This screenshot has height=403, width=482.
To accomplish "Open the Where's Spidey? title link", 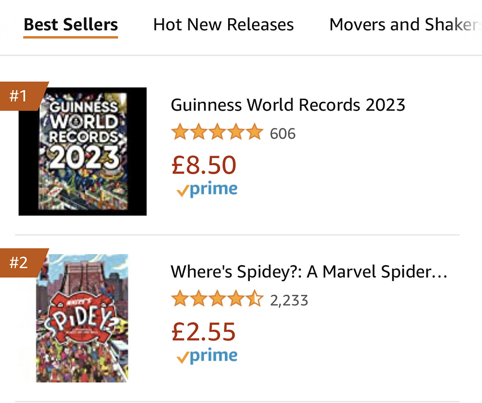I will 309,272.
